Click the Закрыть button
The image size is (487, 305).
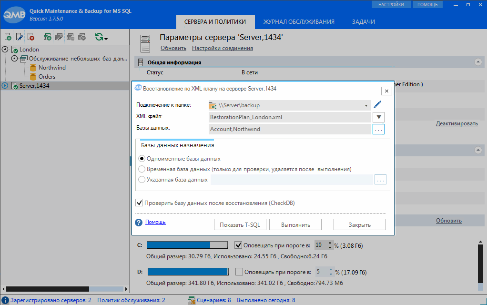pyautogui.click(x=359, y=224)
